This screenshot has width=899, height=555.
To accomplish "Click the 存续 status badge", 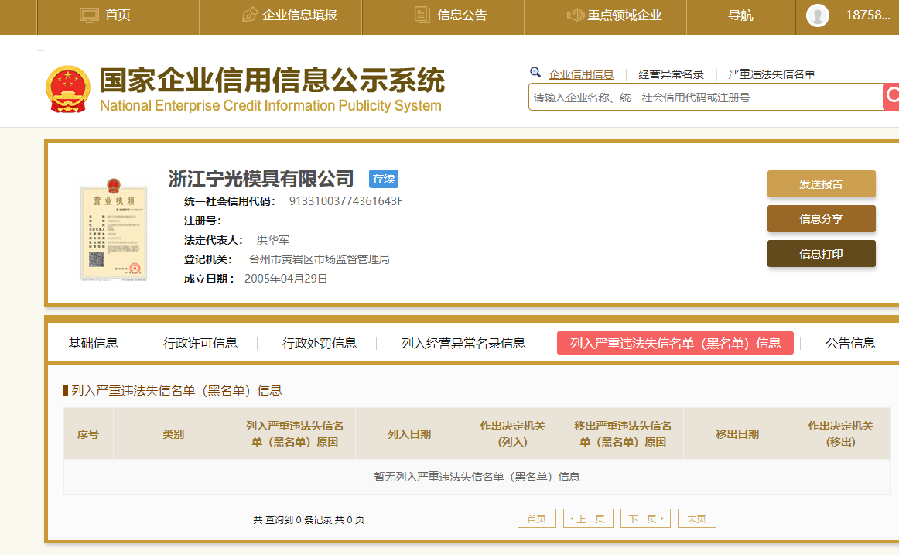I will pyautogui.click(x=384, y=179).
